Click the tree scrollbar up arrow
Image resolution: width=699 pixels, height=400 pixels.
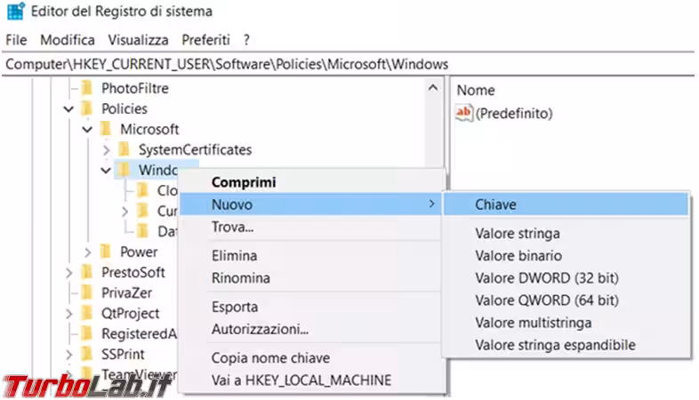[x=433, y=88]
